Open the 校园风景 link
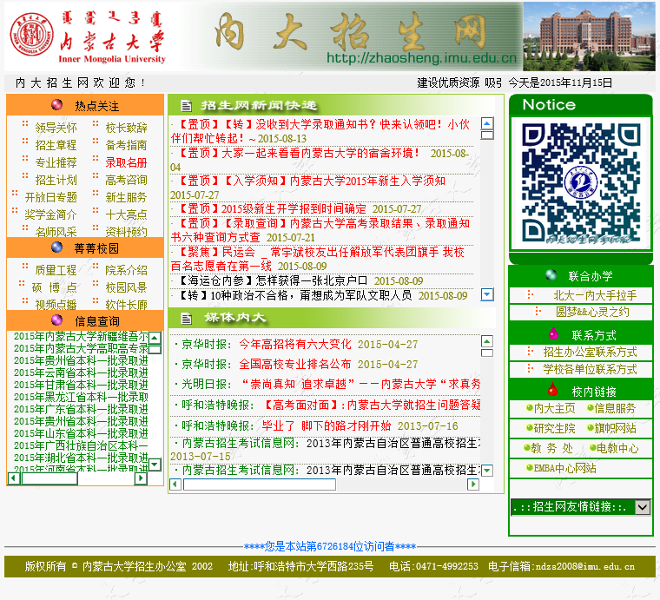Image resolution: width=660 pixels, height=600 pixels. [x=126, y=287]
